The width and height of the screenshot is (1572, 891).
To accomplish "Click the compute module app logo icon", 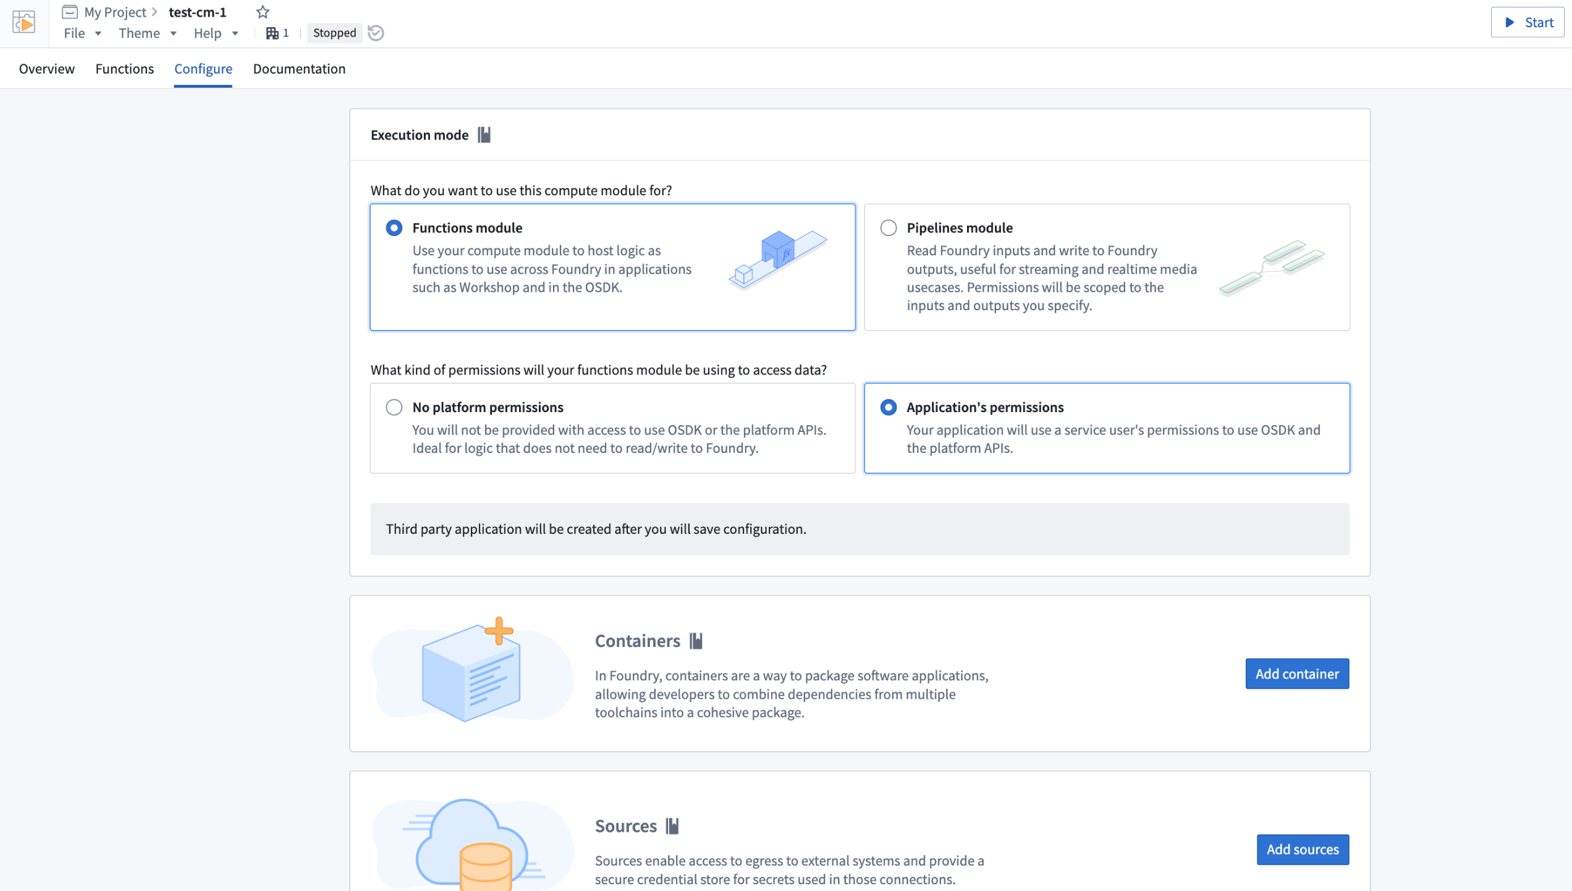I will [23, 23].
